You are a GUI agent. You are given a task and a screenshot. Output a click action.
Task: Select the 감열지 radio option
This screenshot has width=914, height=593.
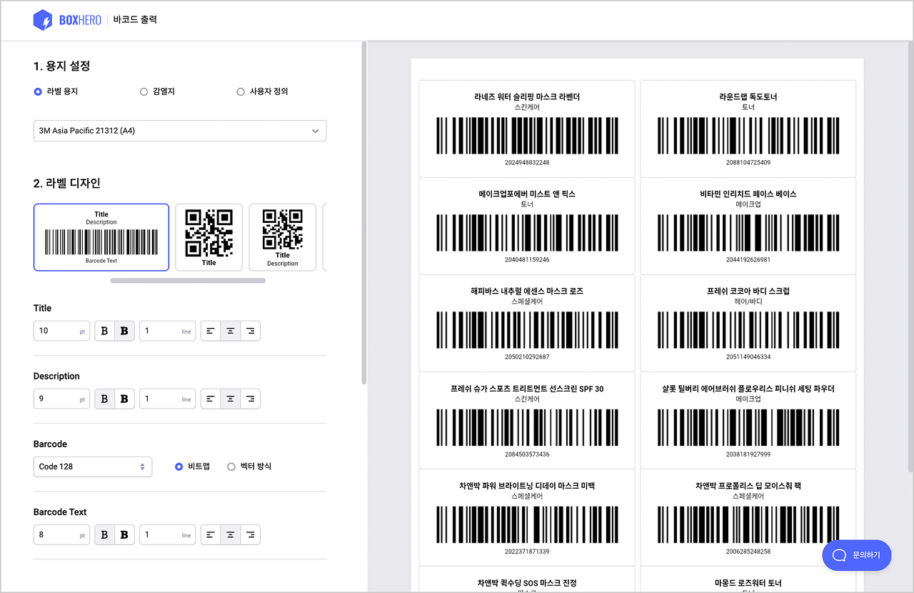[144, 91]
